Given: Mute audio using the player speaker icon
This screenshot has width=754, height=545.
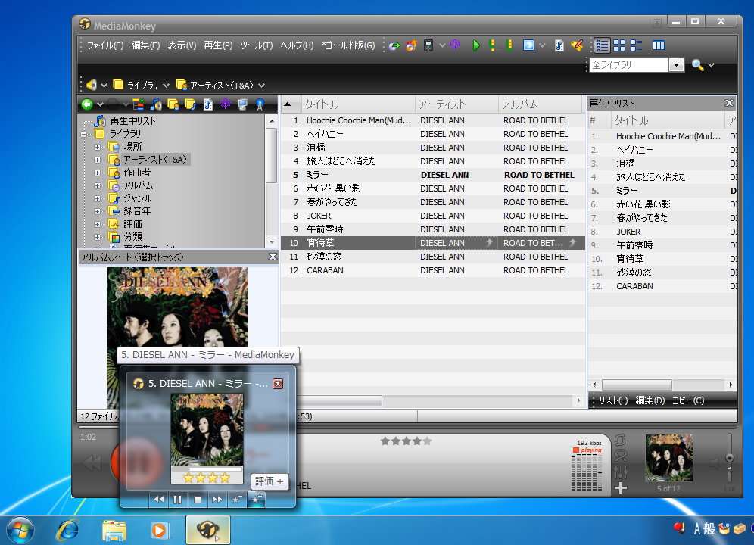Looking at the screenshot, I should click(714, 464).
